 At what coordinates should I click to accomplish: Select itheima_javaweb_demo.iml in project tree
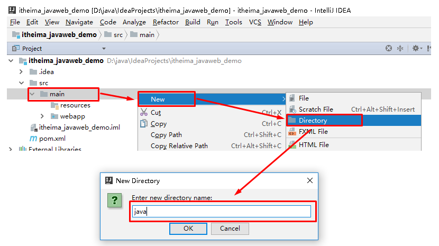pyautogui.click(x=75, y=127)
